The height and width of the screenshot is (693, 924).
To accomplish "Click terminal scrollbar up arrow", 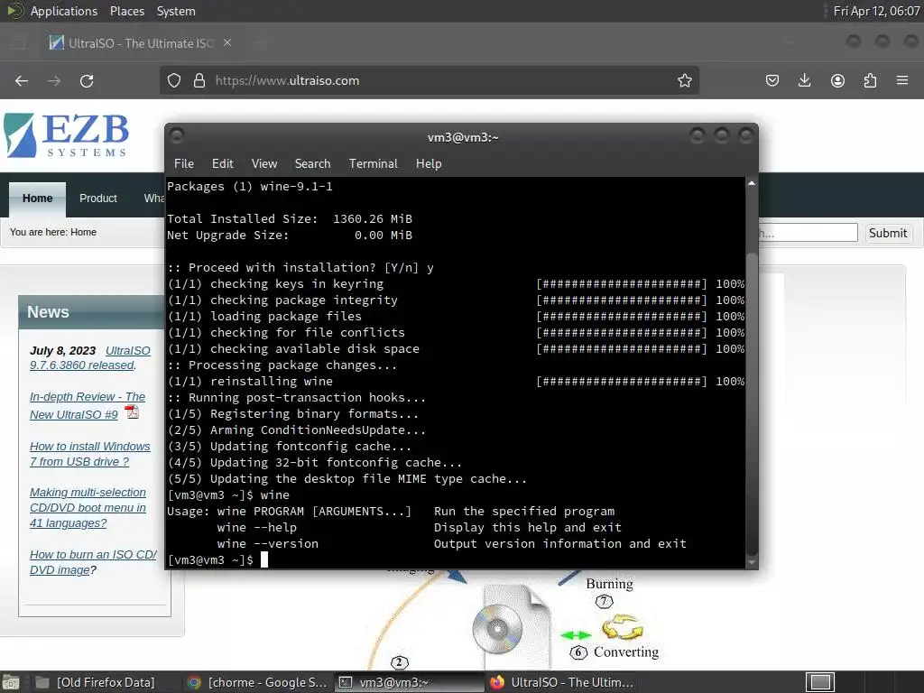I will tap(752, 183).
